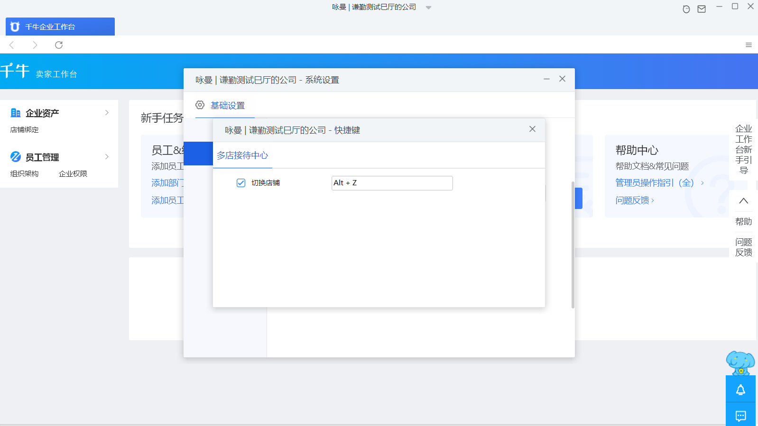
Task: Select the 基础设置 tab
Action: pyautogui.click(x=228, y=106)
